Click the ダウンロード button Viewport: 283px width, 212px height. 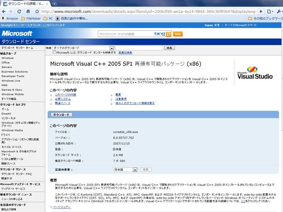point(61,114)
